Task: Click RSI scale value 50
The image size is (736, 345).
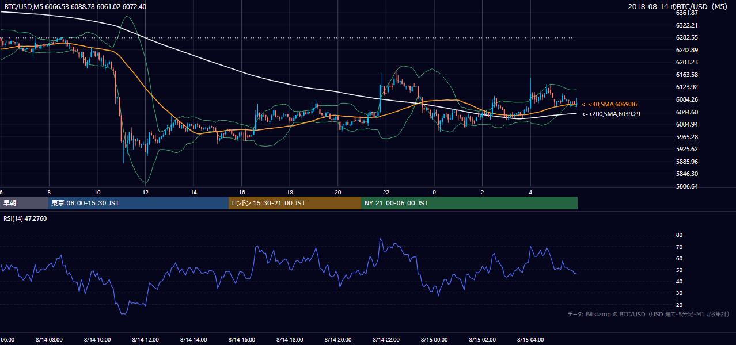Action: point(679,270)
